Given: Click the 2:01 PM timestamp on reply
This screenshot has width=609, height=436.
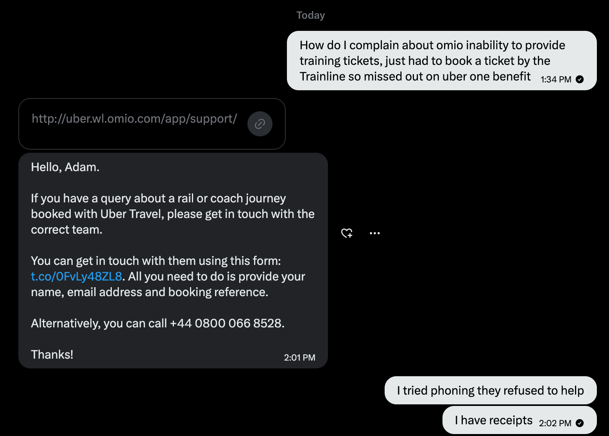Looking at the screenshot, I should coord(299,357).
